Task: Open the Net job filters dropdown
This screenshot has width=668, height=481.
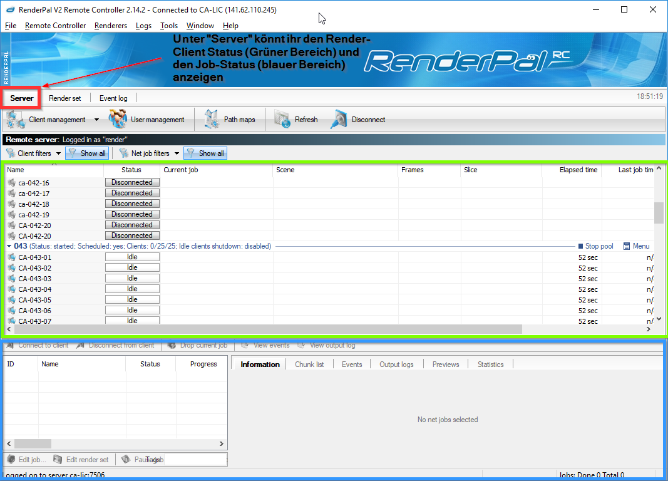Action: 177,153
